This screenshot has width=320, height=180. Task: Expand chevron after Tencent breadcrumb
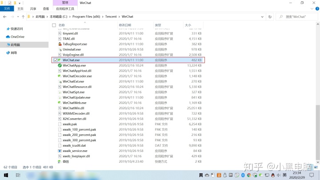pos(119,17)
